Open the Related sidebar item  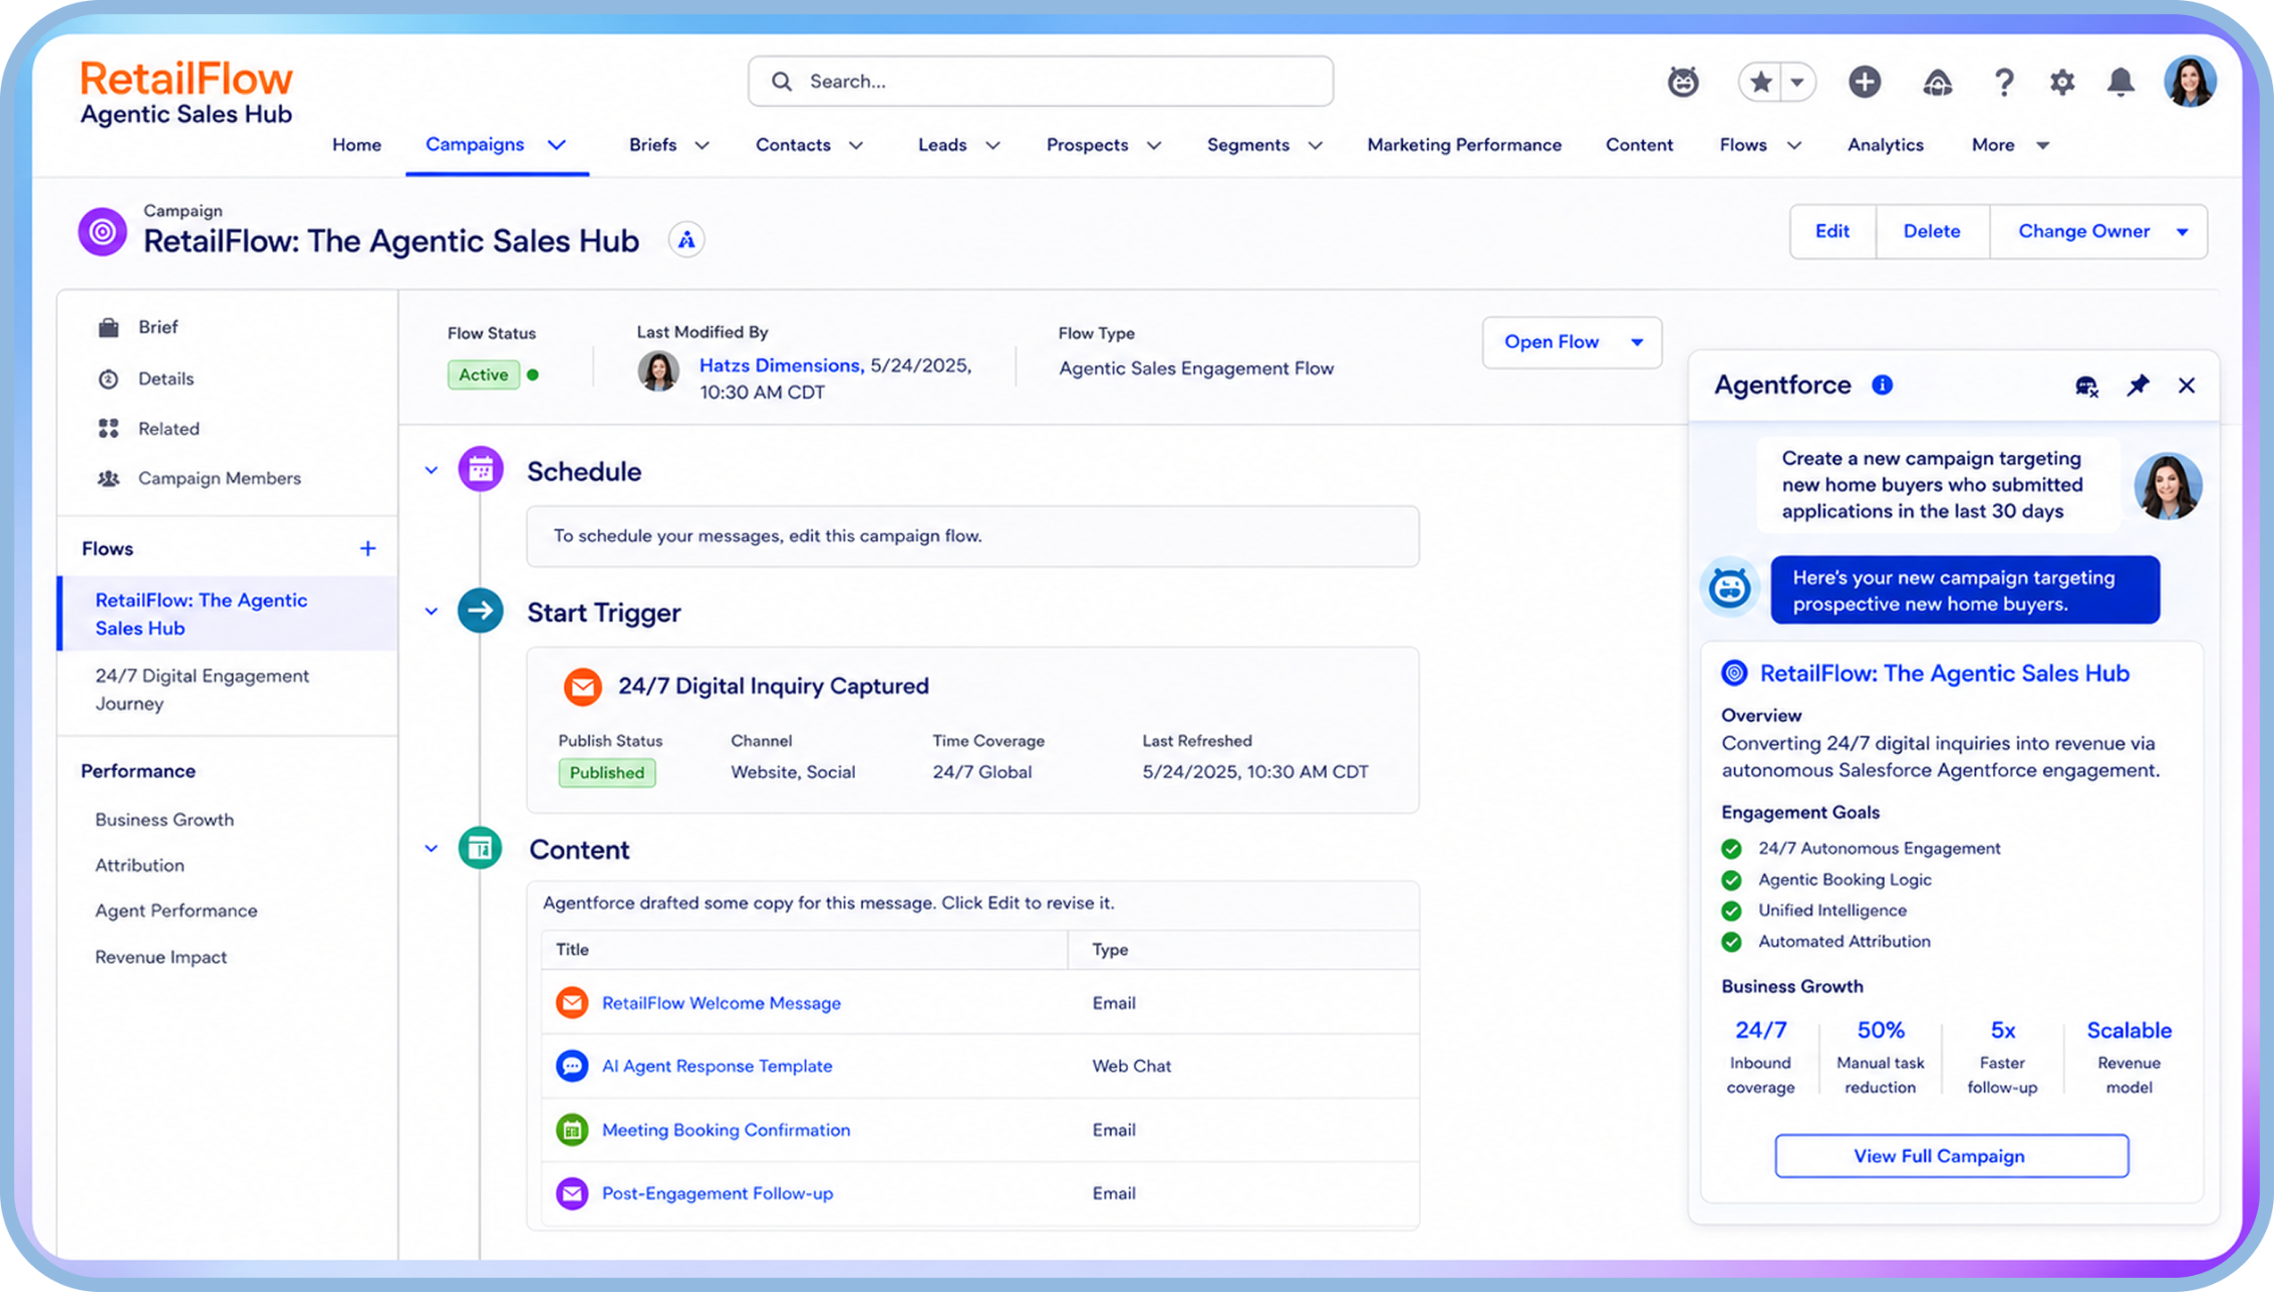click(168, 428)
